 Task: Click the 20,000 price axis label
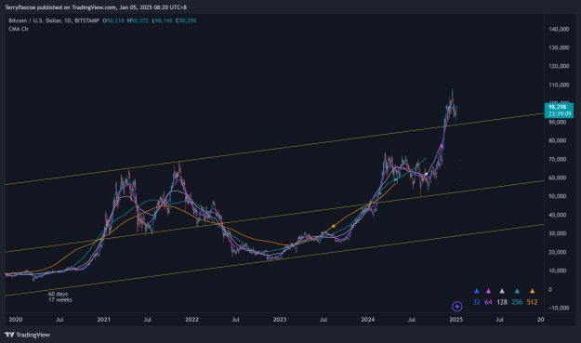point(557,252)
